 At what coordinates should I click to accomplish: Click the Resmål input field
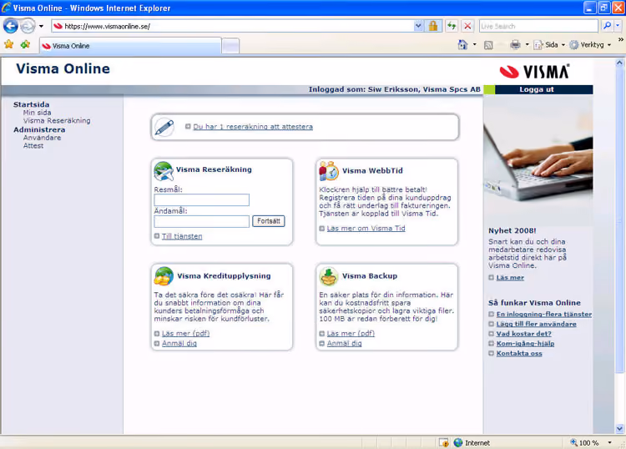pyautogui.click(x=202, y=200)
